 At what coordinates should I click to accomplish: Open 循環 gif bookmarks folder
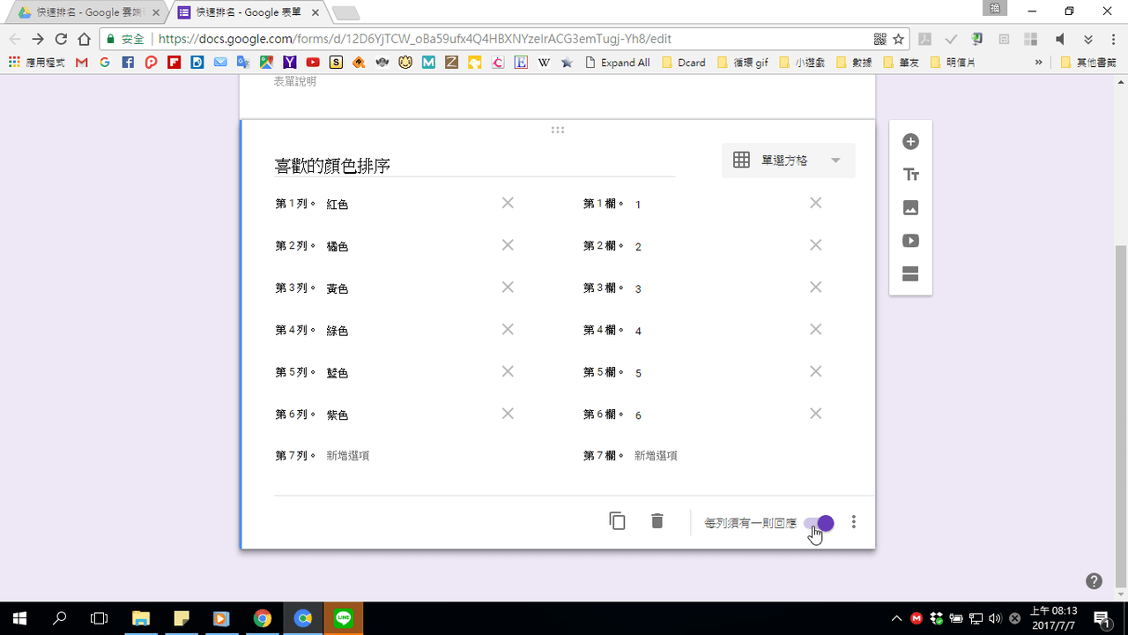(x=742, y=63)
